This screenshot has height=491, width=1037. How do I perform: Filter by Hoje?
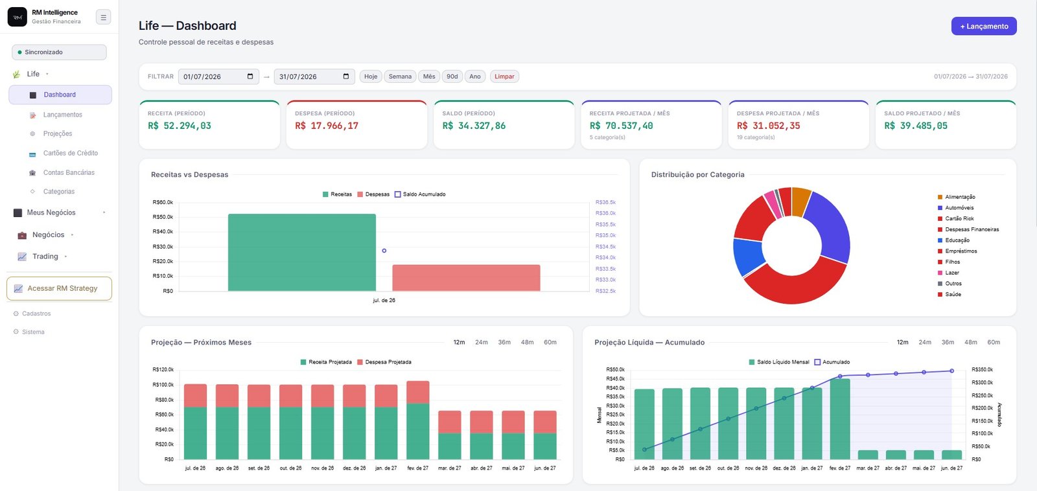[371, 76]
